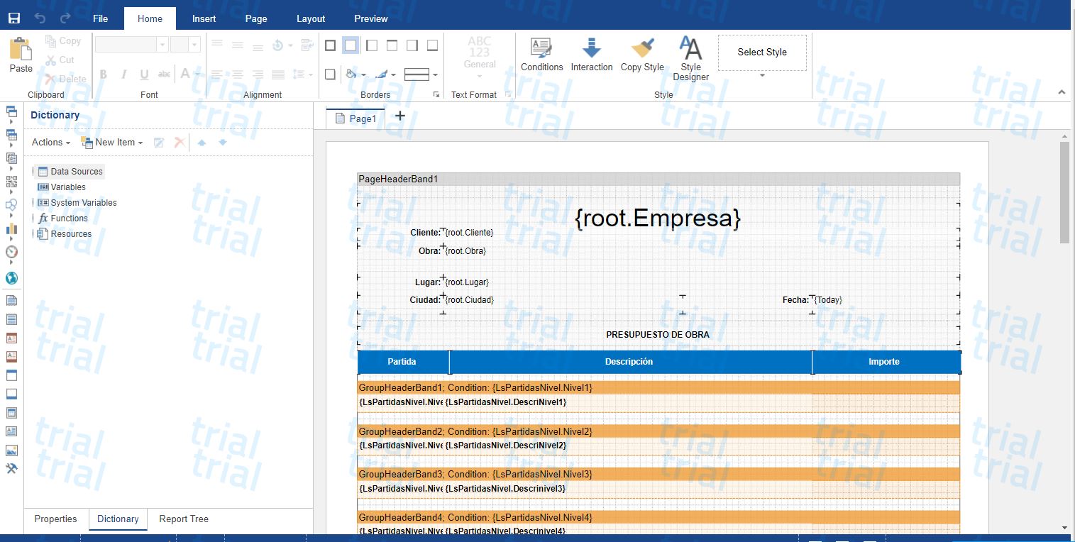Image resolution: width=1075 pixels, height=542 pixels.
Task: Add a new page with plus button
Action: point(400,116)
